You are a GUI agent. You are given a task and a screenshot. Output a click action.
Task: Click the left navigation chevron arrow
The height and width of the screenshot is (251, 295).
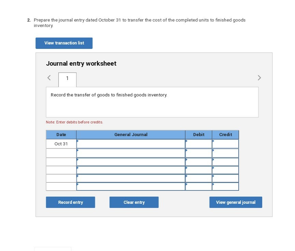click(49, 78)
